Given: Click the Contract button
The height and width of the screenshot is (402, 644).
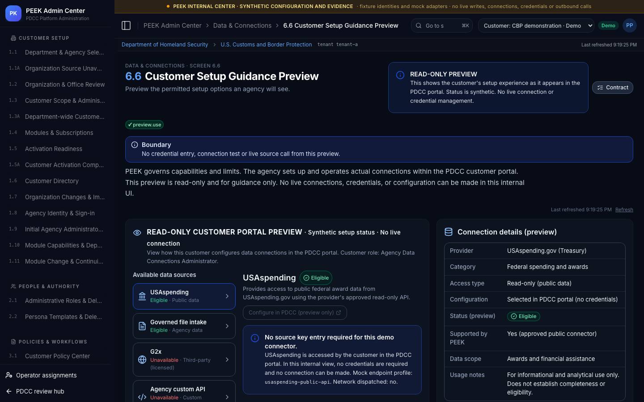Looking at the screenshot, I should pyautogui.click(x=612, y=88).
